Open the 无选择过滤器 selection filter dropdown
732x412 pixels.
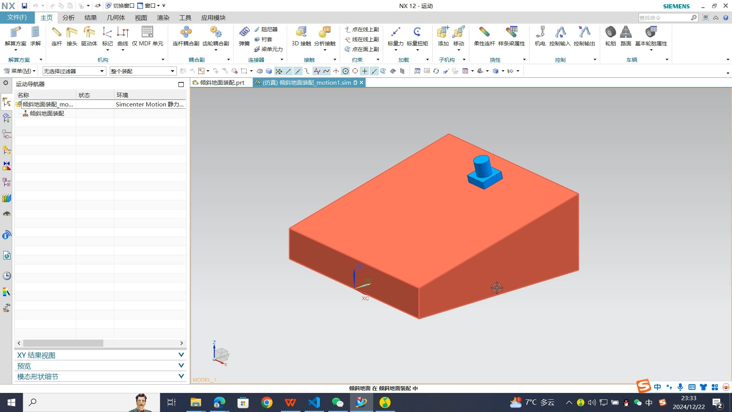tap(74, 71)
